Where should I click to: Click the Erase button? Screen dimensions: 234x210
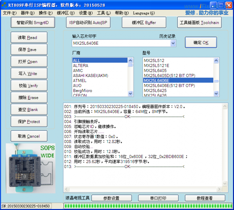point(29,97)
